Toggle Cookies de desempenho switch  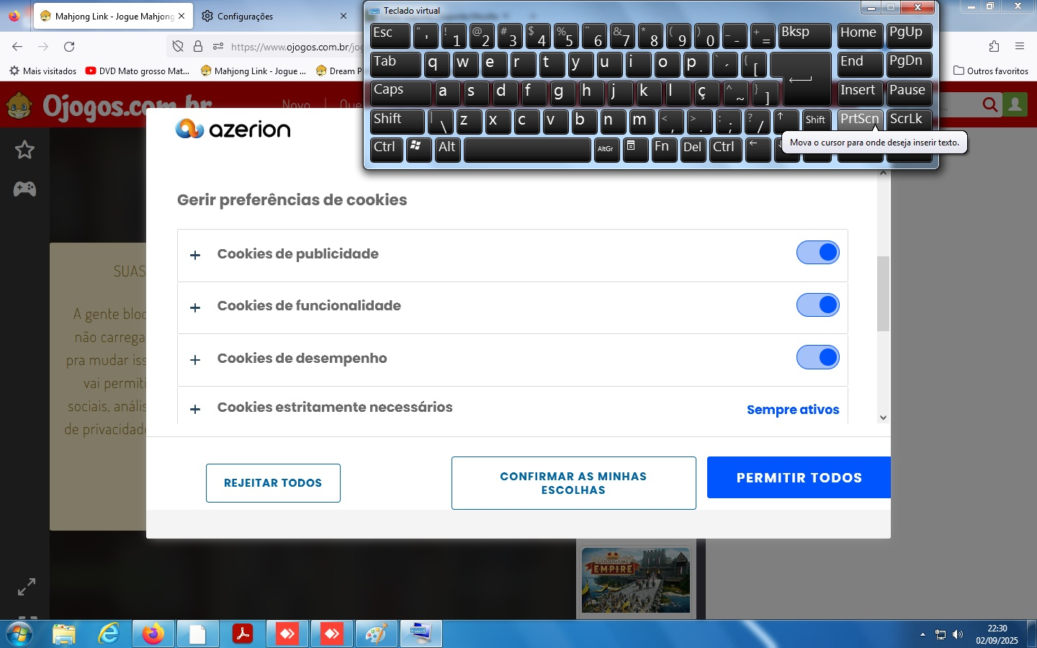click(x=817, y=357)
